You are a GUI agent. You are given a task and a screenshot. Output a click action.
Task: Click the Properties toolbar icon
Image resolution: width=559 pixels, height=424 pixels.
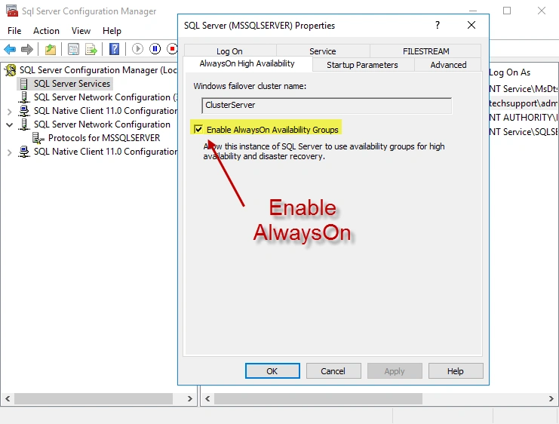click(x=73, y=49)
